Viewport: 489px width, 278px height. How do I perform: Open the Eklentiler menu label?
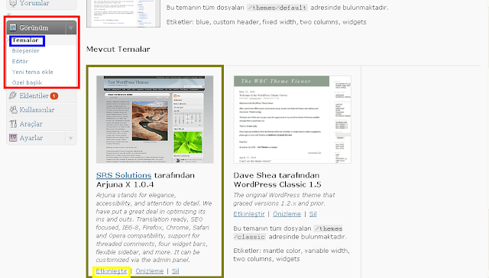(34, 96)
